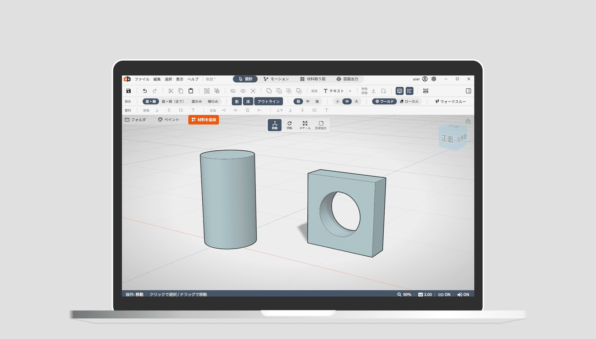Toggle the 床 floor button
The image size is (596, 339).
[x=248, y=102]
